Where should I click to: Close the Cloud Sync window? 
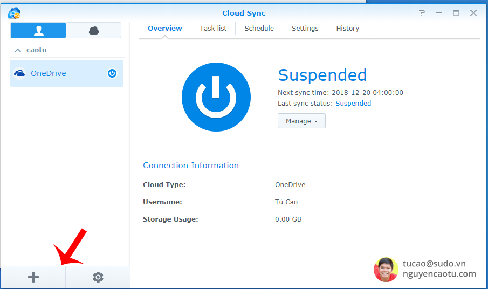pyautogui.click(x=473, y=13)
